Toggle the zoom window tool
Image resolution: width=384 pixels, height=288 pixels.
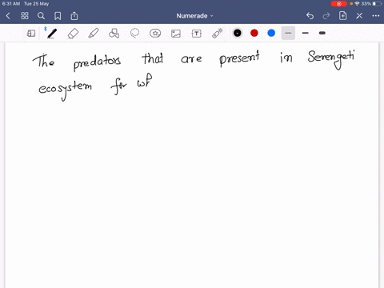pos(31,34)
